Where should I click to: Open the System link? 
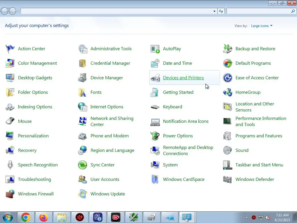coord(170,165)
